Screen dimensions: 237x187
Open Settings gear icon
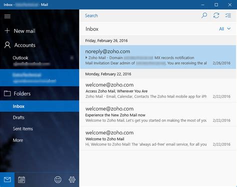point(72,179)
